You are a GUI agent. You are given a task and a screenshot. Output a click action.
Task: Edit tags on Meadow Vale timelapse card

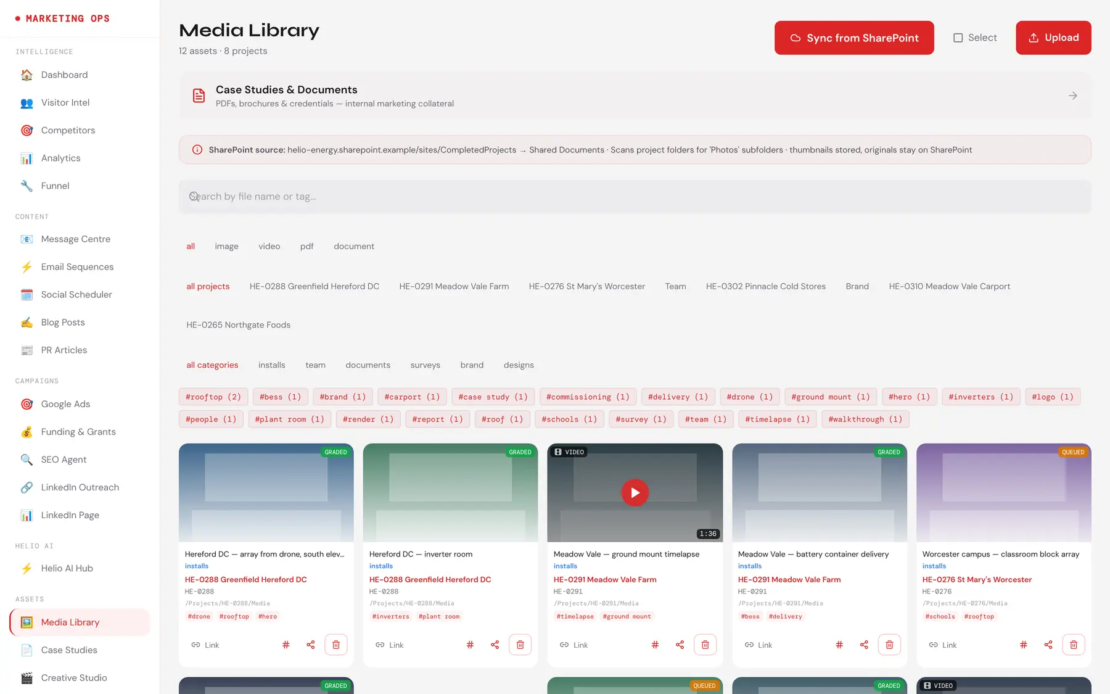point(655,645)
